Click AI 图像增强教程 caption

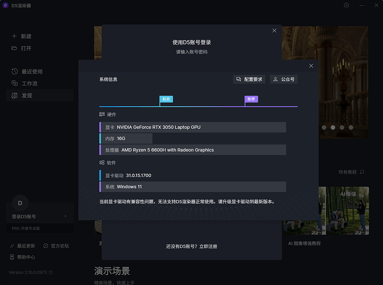304,243
